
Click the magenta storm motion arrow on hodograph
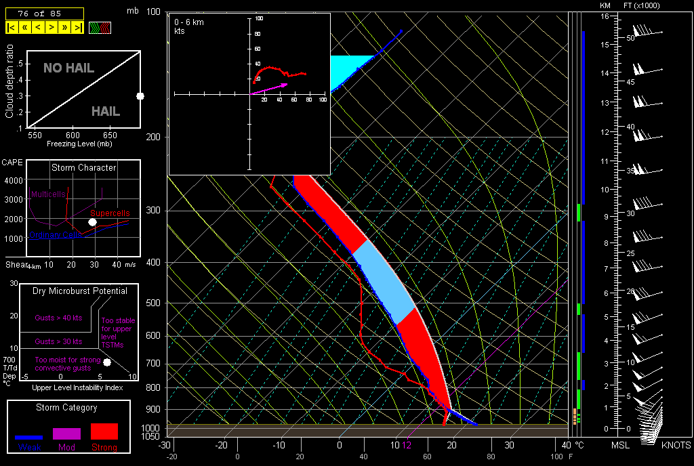click(271, 89)
